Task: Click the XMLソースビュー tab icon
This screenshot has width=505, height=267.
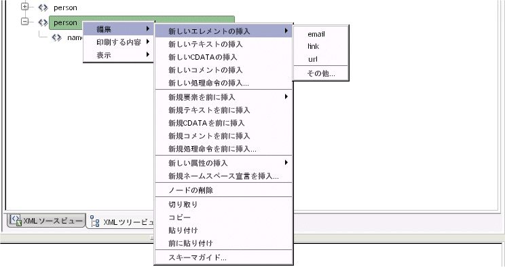Action: tap(15, 220)
